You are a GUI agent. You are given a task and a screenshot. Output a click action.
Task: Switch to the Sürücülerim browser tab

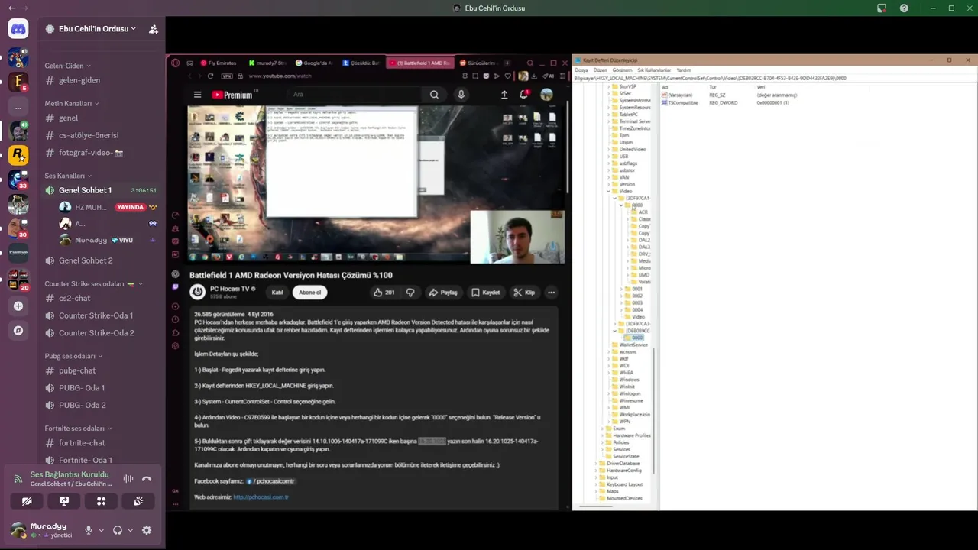pyautogui.click(x=480, y=63)
